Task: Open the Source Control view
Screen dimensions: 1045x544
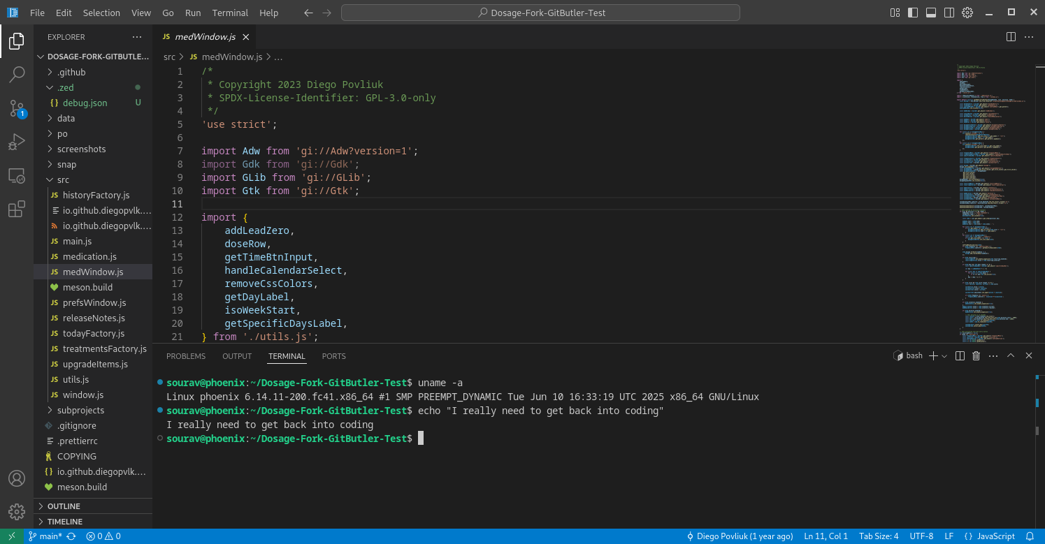Action: [x=17, y=108]
